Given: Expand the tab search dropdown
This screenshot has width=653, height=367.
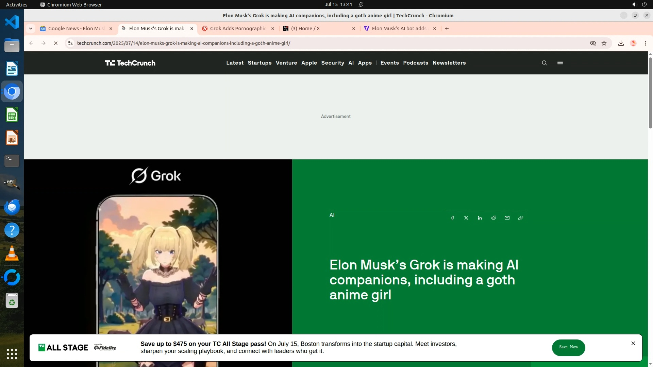Looking at the screenshot, I should click(31, 29).
